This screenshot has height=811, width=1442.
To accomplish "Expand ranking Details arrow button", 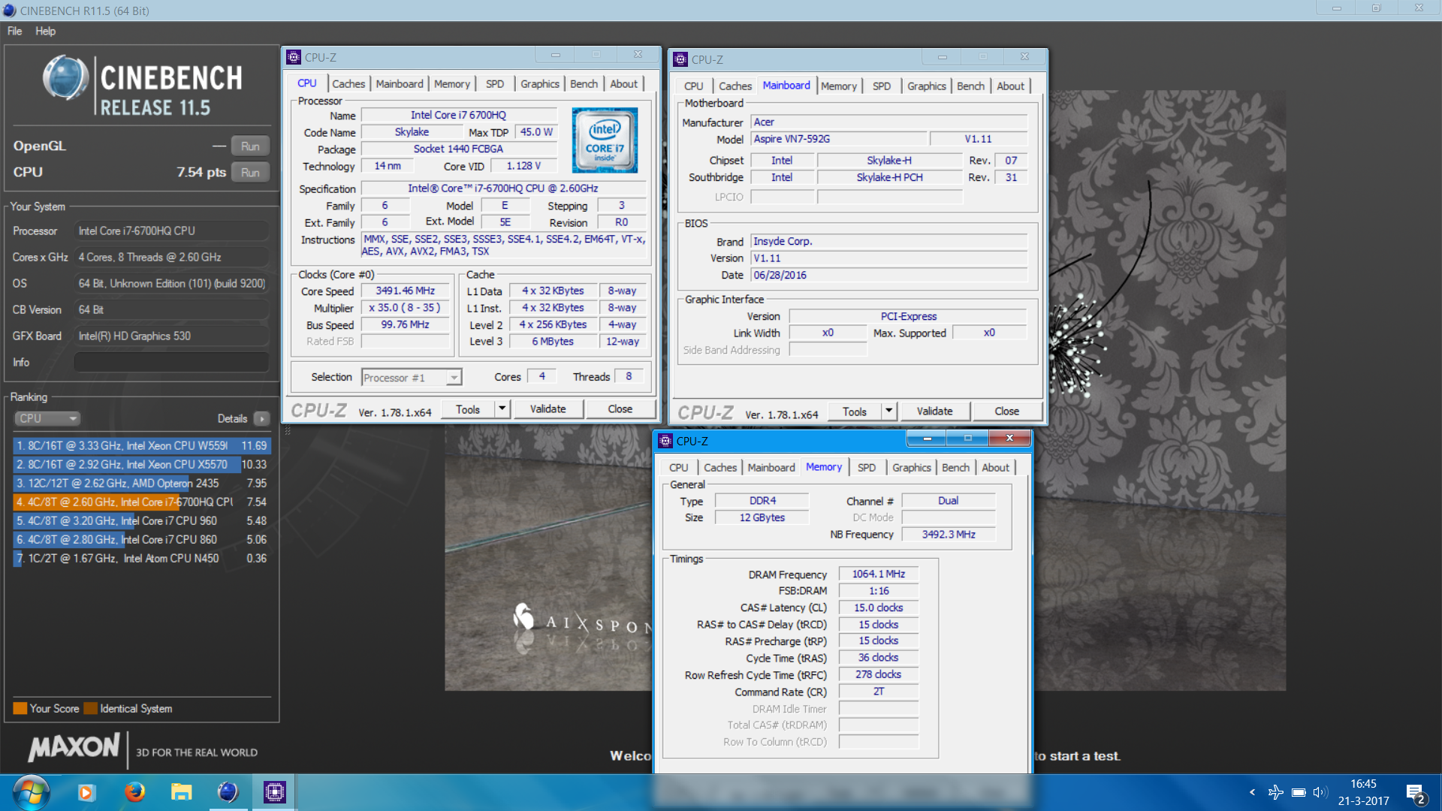I will (x=261, y=418).
